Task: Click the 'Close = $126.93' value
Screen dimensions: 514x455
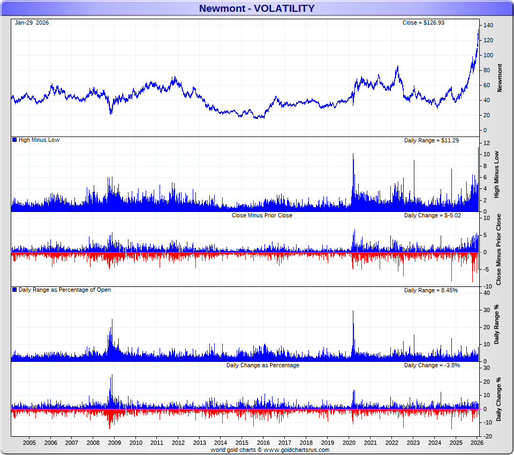Action: click(x=423, y=22)
